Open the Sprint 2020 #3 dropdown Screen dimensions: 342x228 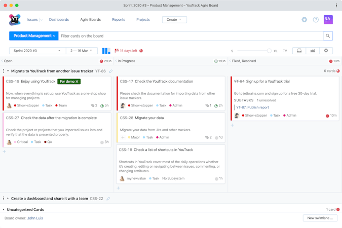pyautogui.click(x=37, y=51)
